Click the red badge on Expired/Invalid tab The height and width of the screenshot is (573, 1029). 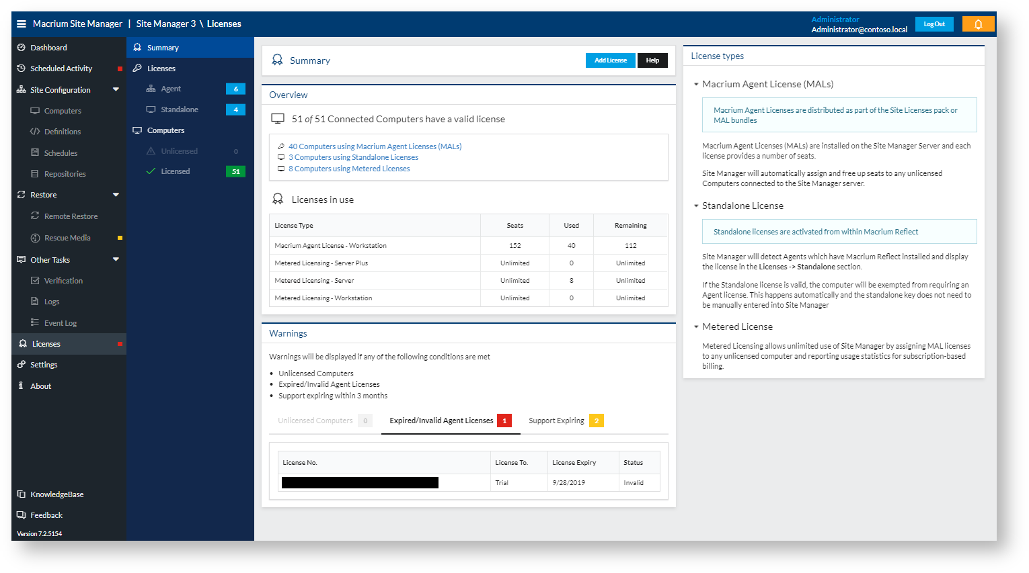coord(504,421)
